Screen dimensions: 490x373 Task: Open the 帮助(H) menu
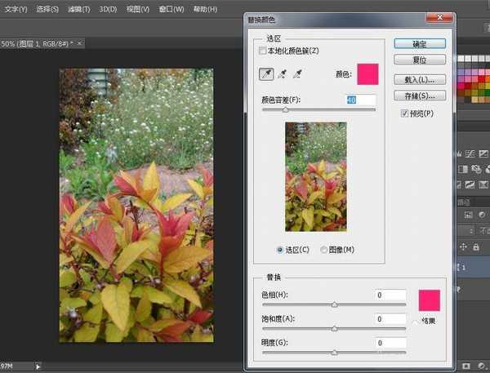205,9
